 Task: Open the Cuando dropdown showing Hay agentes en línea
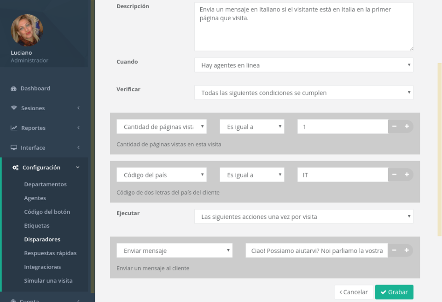[x=304, y=65]
